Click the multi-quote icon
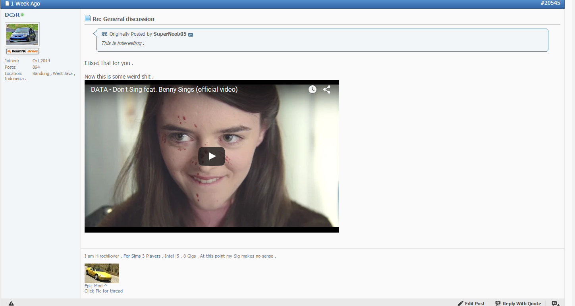575x306 pixels. tap(556, 303)
